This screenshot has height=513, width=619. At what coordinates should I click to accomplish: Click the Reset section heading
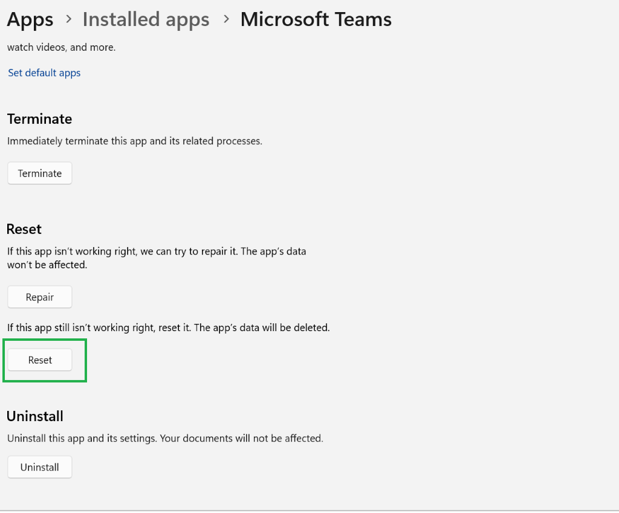click(24, 229)
